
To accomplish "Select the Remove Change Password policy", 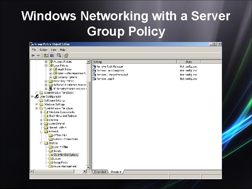I will click(112, 75).
